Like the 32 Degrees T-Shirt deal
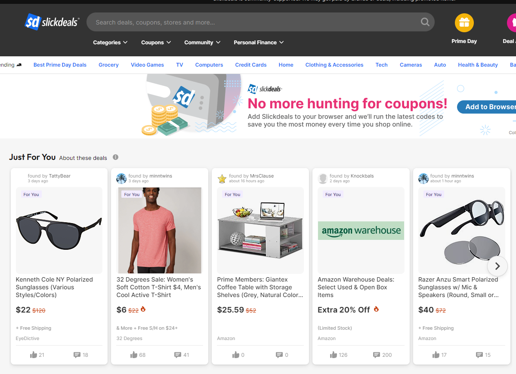516x374 pixels. 133,355
